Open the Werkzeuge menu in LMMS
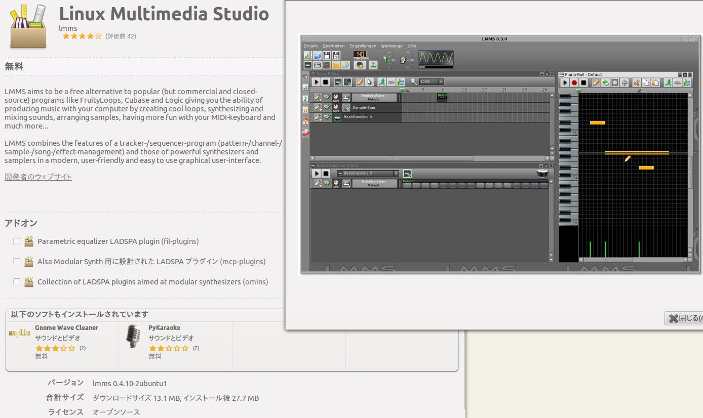 click(x=392, y=46)
